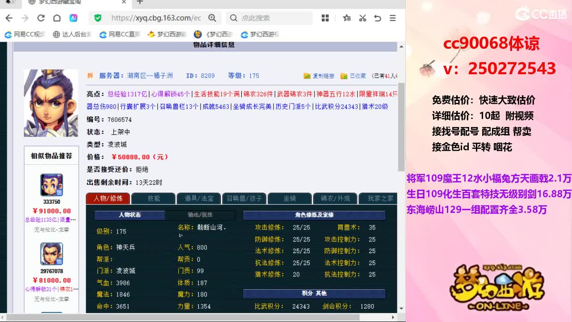Click the large character portrait image

pyautogui.click(x=51, y=103)
